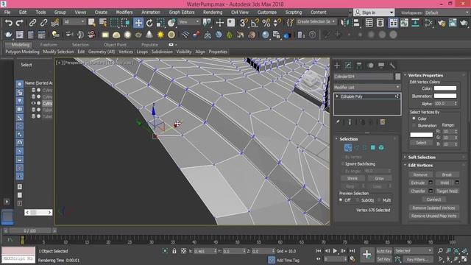Click the Redo arrow icon
Viewport: 471px width, 265px height.
20,23
